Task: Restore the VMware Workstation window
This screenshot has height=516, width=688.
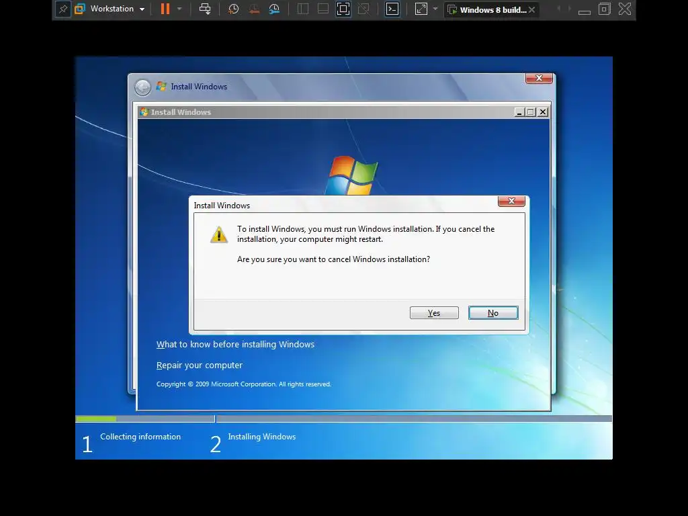Action: coord(604,9)
